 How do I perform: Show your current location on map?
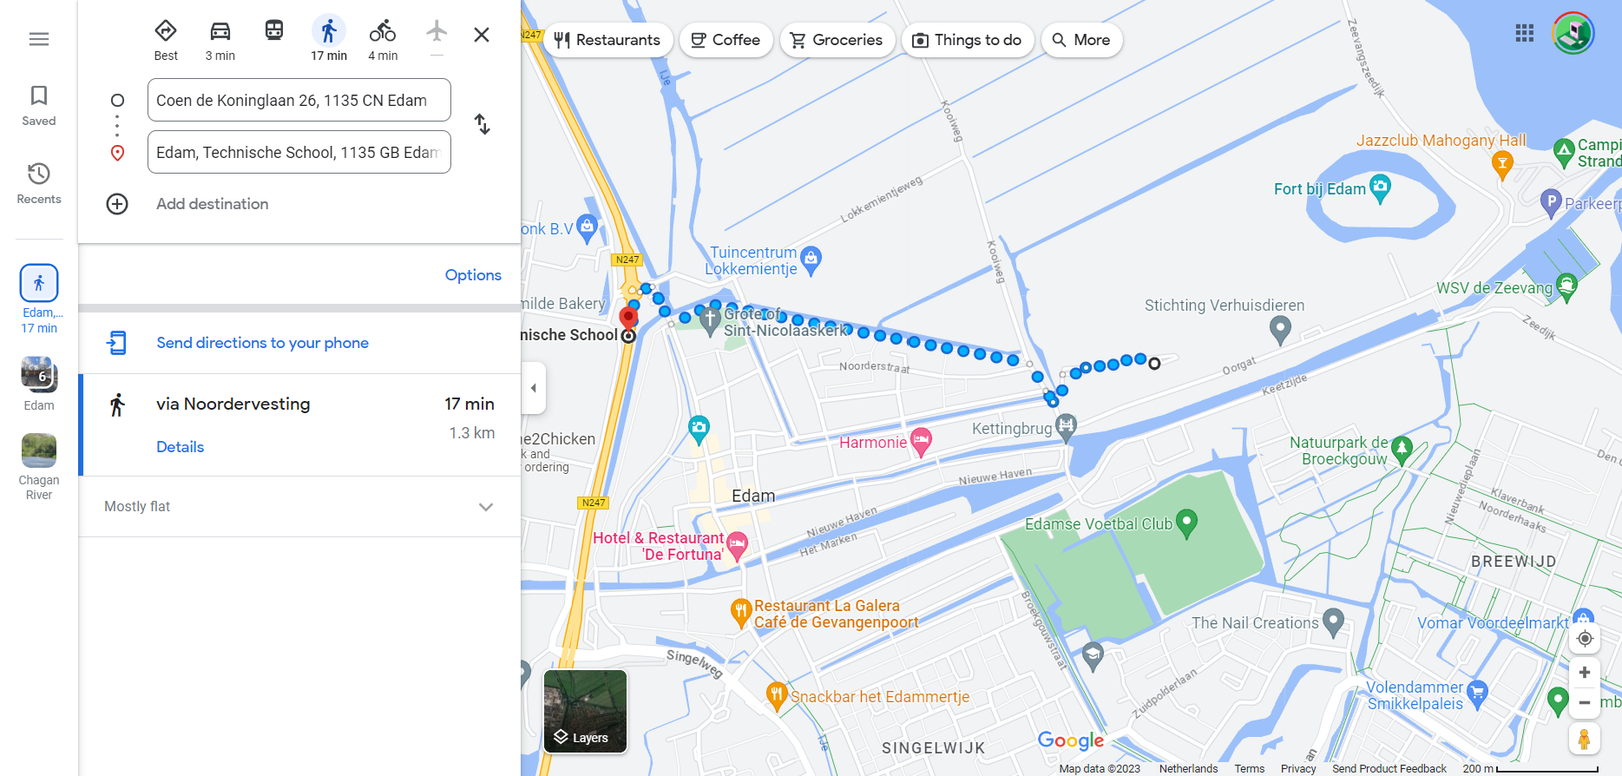pos(1585,639)
